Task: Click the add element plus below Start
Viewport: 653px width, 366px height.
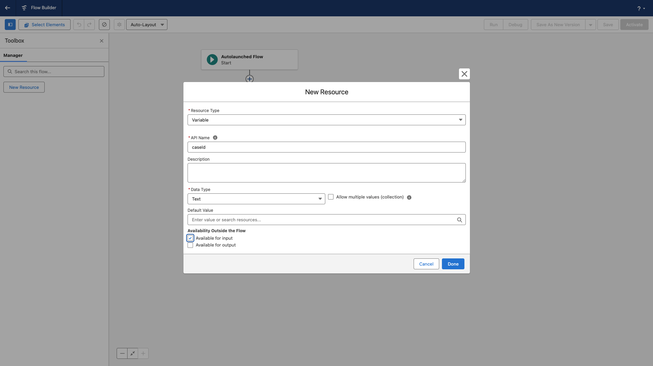Action: click(250, 79)
